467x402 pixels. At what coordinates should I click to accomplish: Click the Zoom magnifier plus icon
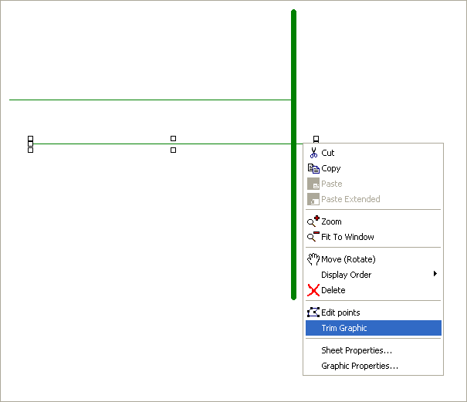(x=313, y=221)
